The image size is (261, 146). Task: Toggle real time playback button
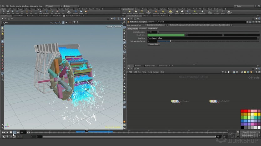point(14,137)
